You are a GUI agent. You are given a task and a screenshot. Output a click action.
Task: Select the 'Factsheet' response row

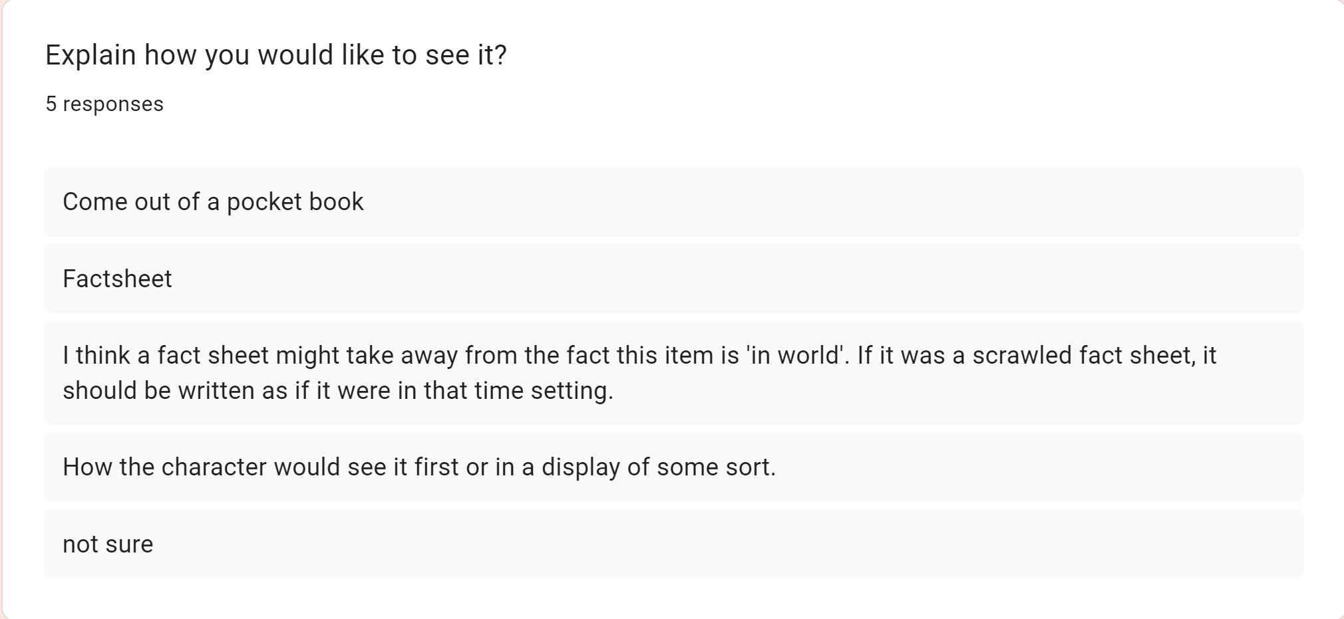117,279
